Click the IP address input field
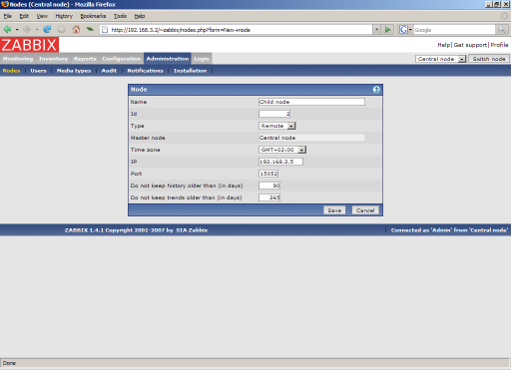The width and height of the screenshot is (511, 370). point(280,162)
